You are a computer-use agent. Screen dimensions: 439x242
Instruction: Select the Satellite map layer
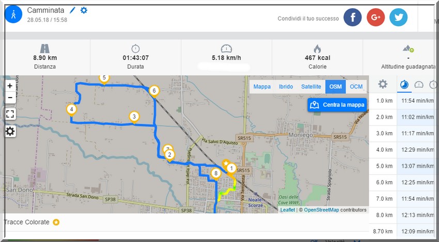311,87
